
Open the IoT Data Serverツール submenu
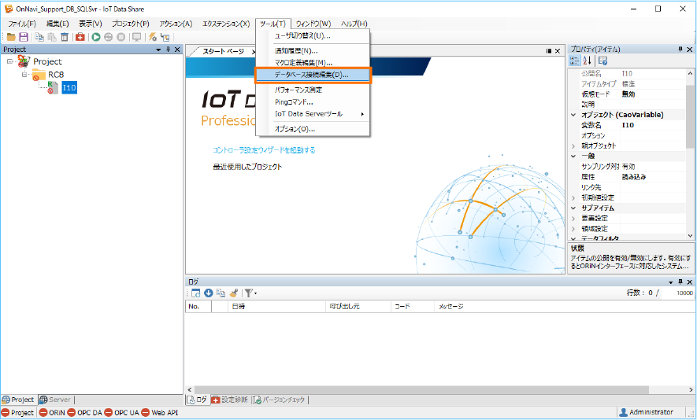(x=319, y=114)
